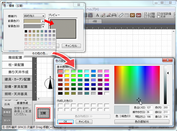
Task: Open the ヘルプ(H) menu
Action: [x=93, y=9]
